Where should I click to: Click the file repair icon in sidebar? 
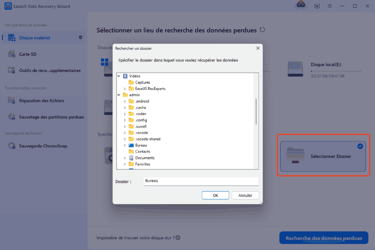12,100
